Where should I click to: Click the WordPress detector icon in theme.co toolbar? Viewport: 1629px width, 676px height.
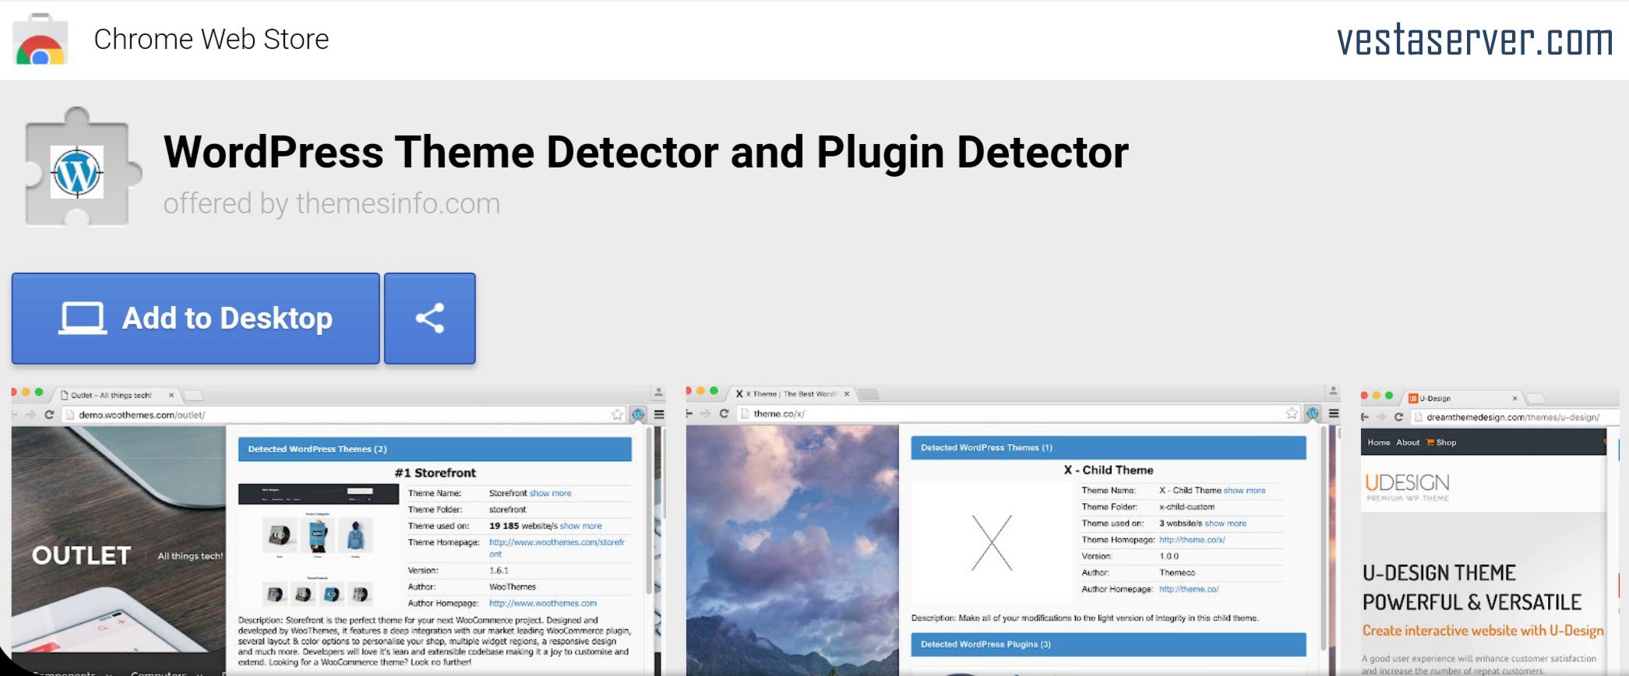(x=1313, y=414)
